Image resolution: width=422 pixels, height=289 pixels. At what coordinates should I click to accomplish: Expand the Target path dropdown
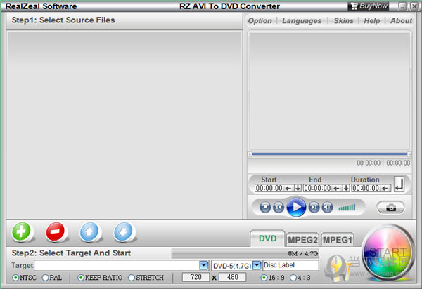[204, 265]
